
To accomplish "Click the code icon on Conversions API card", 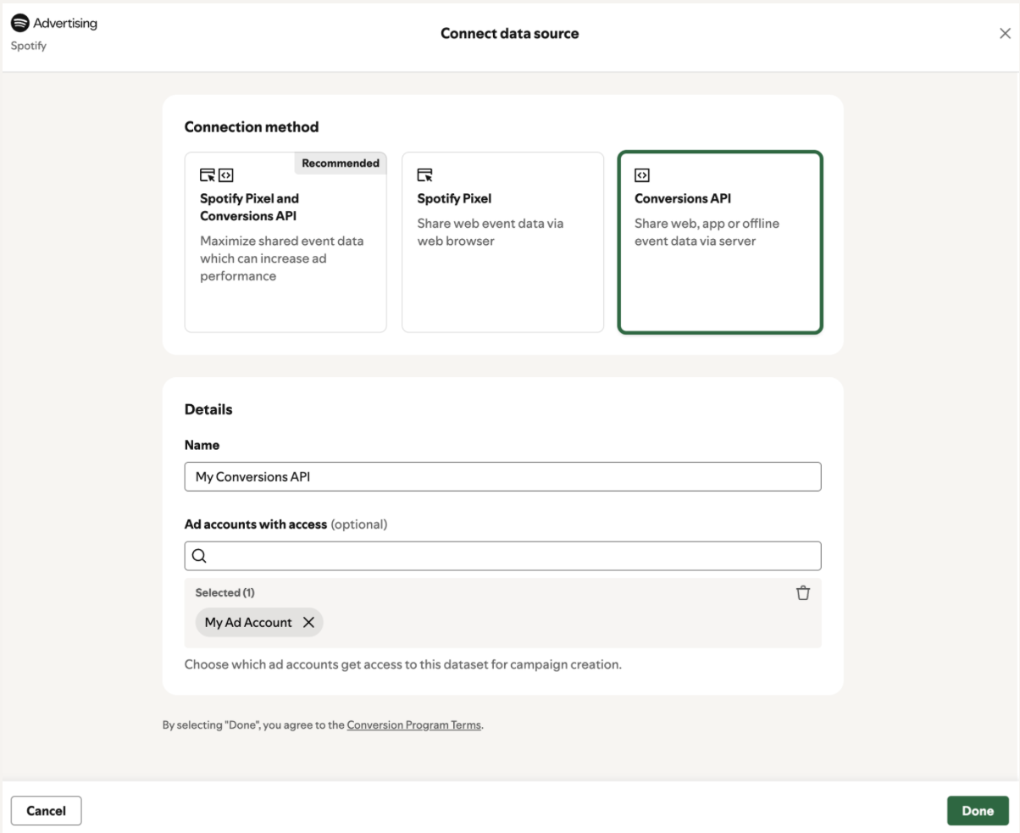I will pyautogui.click(x=642, y=175).
